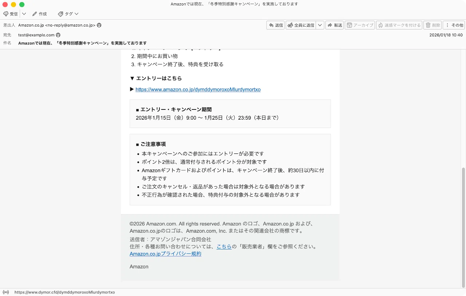
Task: Click the green maximize window button
Action: tap(22, 4)
